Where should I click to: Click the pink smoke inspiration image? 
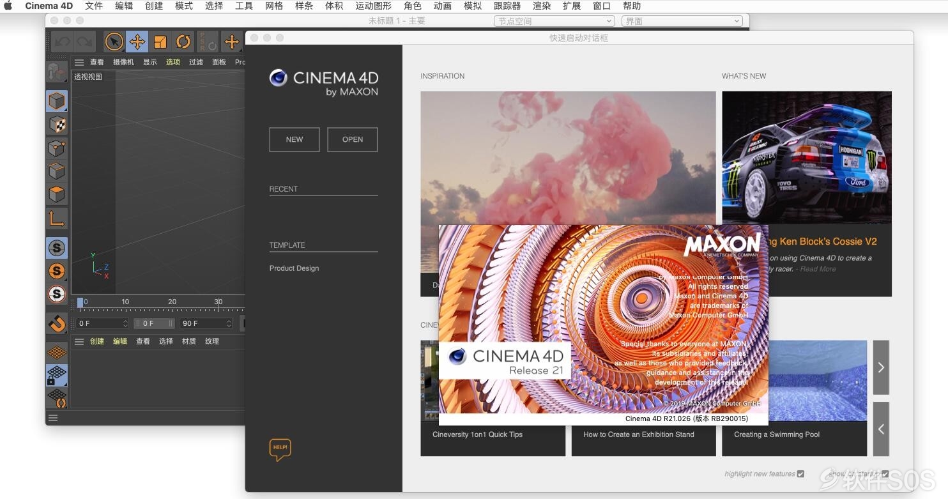pyautogui.click(x=568, y=158)
